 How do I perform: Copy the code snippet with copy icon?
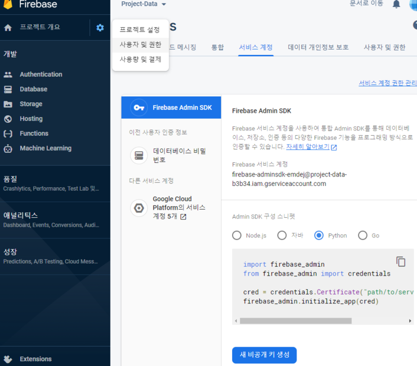point(401,262)
